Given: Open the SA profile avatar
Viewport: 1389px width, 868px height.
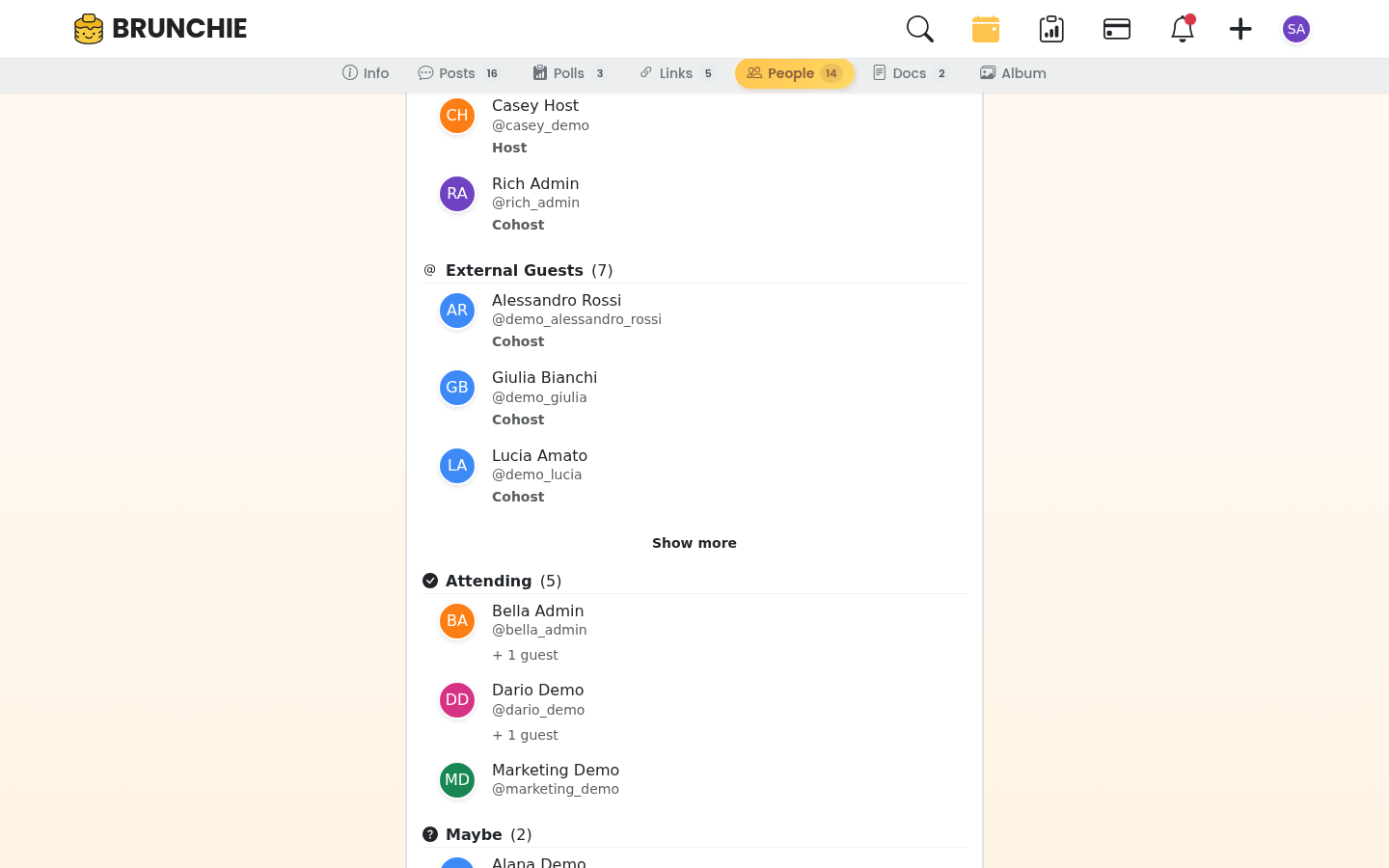Looking at the screenshot, I should point(1296,29).
